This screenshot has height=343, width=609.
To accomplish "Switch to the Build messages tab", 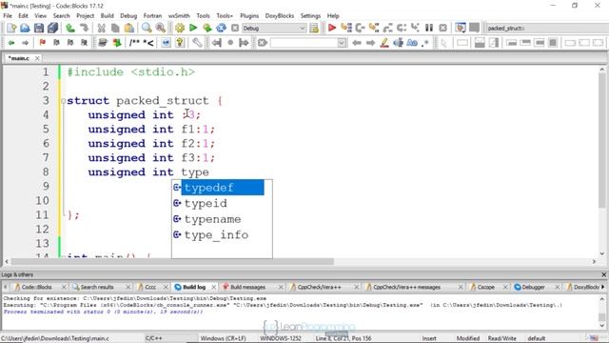I will [247, 287].
